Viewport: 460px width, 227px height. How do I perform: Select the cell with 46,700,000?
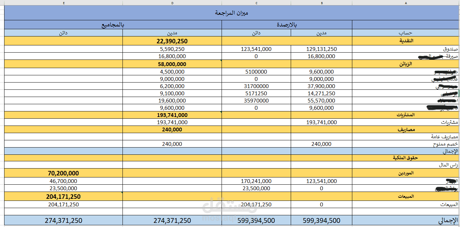(x=64, y=181)
